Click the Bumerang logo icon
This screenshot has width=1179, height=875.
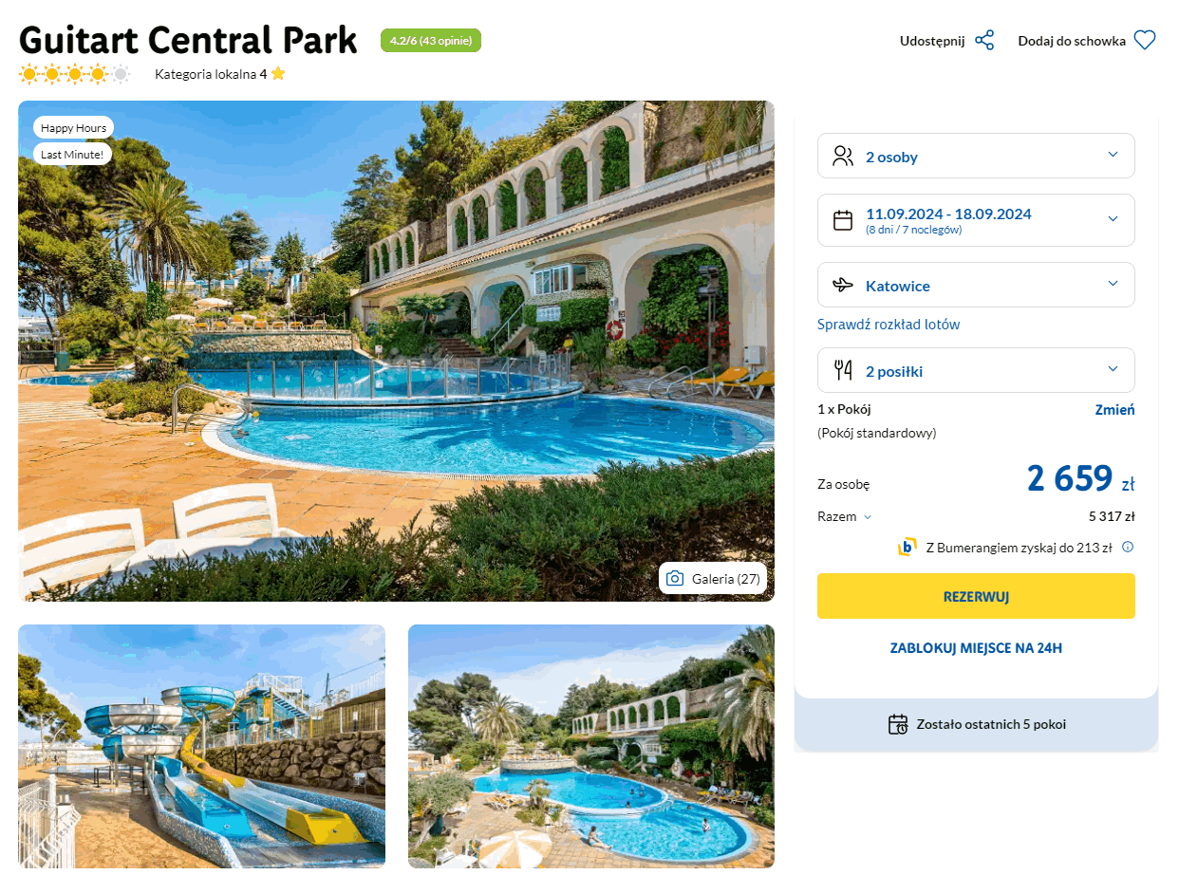[908, 547]
